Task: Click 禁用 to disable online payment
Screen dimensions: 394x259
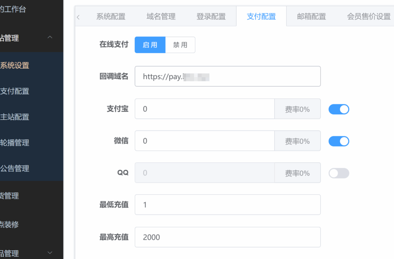Action: (180, 45)
